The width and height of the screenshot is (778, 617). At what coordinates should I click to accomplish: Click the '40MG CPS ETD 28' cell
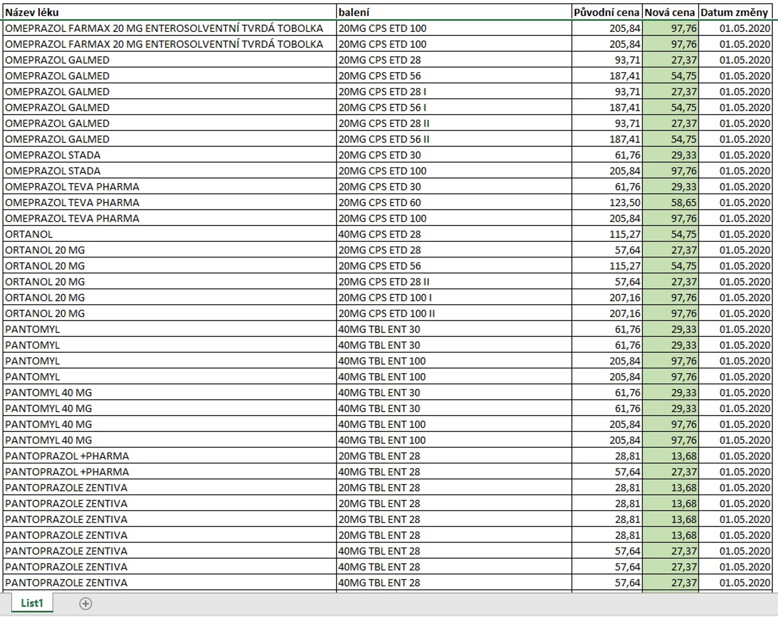click(454, 234)
